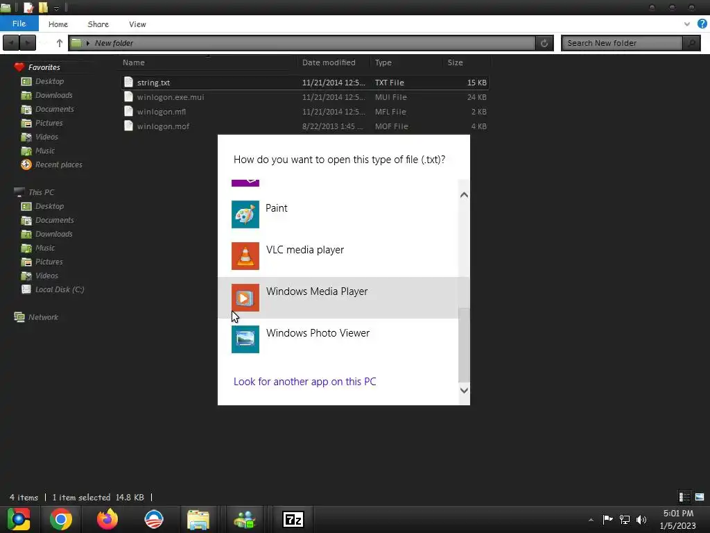Select the winlogon.exe.mui file
Screen dimensions: 710x533
[x=305, y=97]
